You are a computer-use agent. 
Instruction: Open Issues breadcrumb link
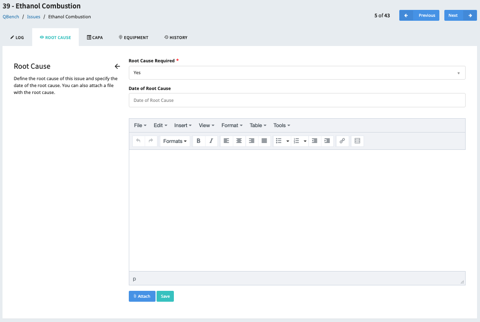(x=34, y=16)
